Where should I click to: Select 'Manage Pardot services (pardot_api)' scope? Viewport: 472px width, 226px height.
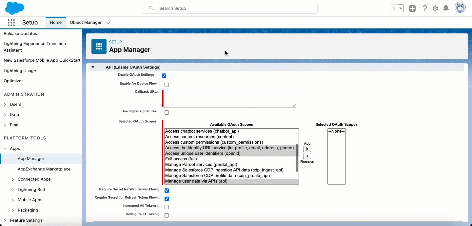point(230,165)
